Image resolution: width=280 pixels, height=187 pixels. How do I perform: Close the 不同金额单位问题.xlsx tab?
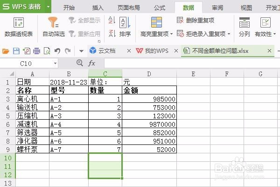[x=269, y=51]
